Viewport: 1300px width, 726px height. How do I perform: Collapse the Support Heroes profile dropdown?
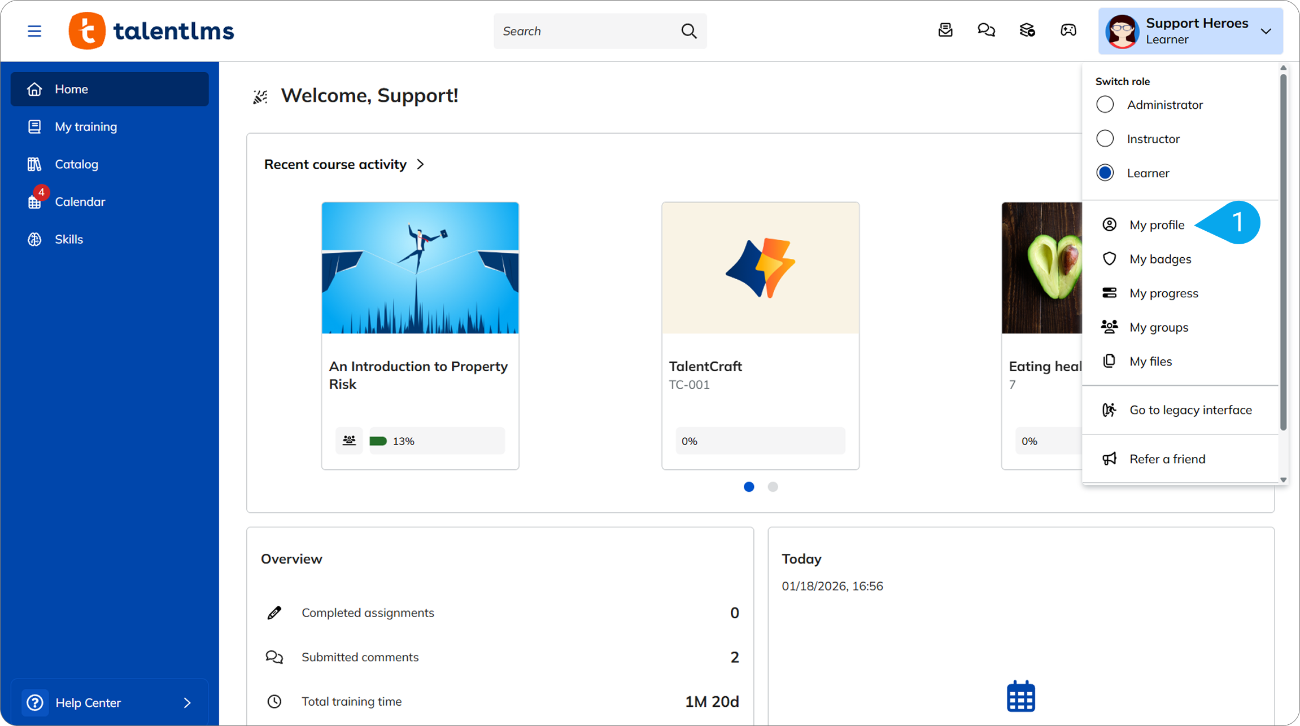point(1266,31)
